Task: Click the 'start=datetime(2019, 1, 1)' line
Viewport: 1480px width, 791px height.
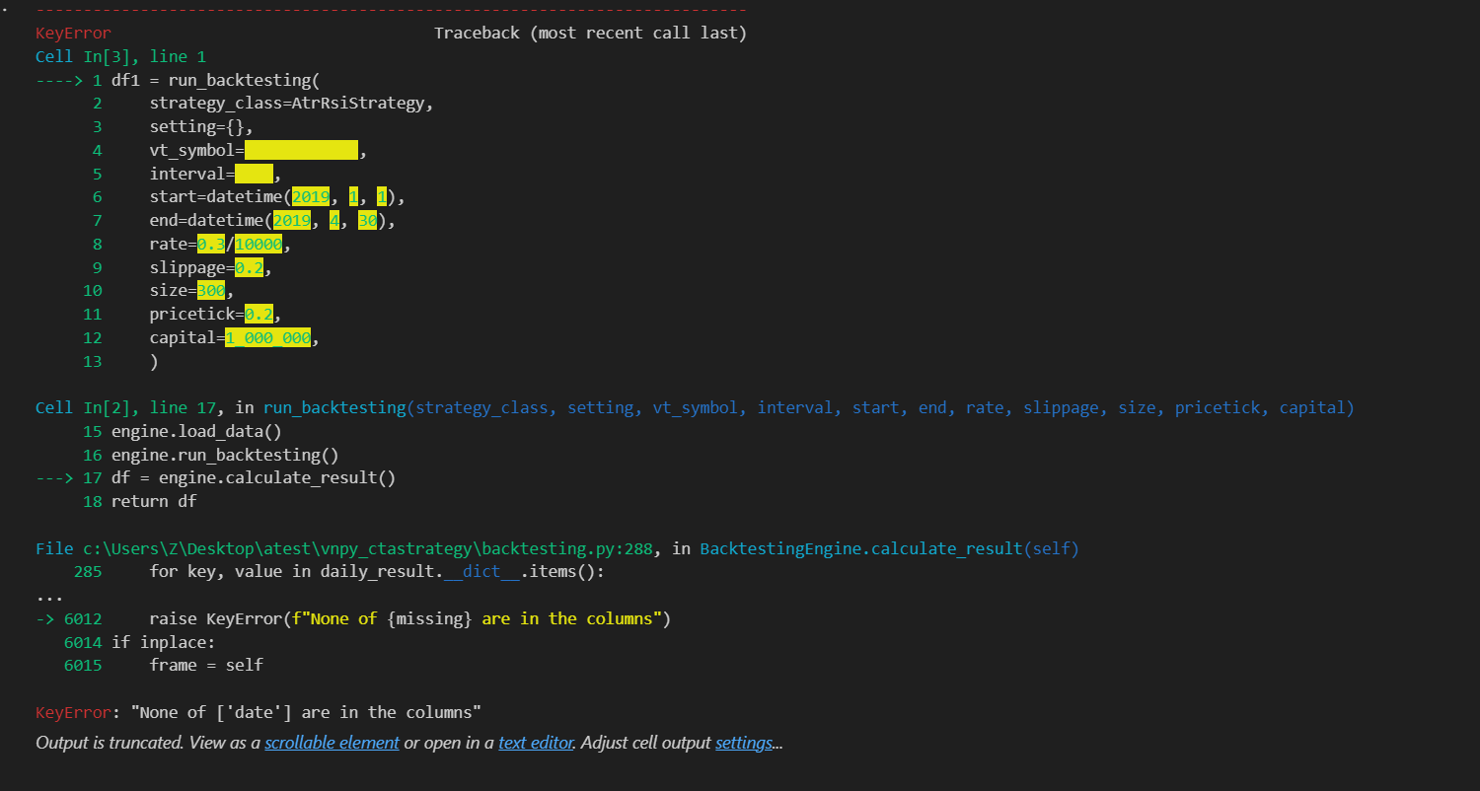Action: point(277,197)
